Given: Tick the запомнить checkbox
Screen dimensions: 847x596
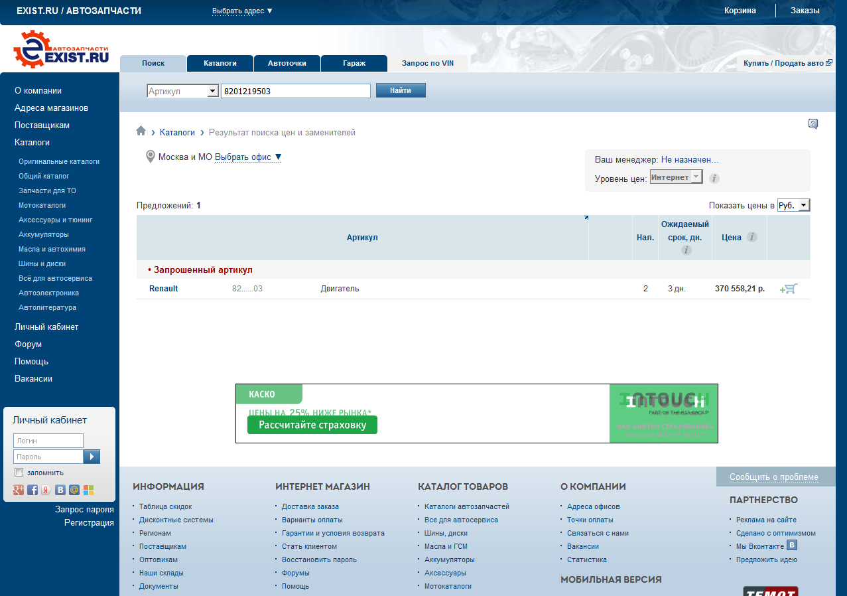Looking at the screenshot, I should point(19,473).
